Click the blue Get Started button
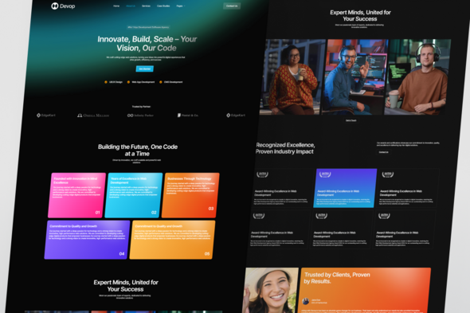This screenshot has height=313, width=470. tap(145, 69)
